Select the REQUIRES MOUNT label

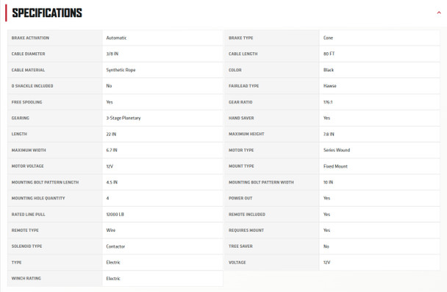coord(246,230)
